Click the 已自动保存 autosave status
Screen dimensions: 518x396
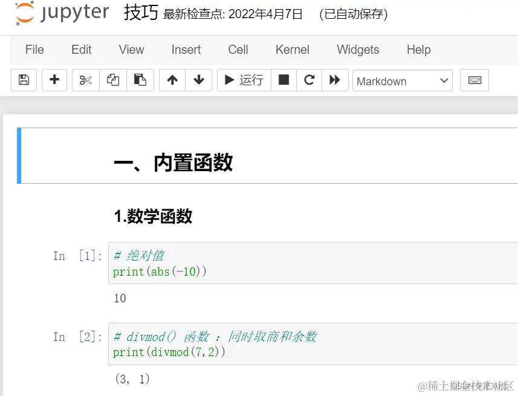pyautogui.click(x=354, y=15)
